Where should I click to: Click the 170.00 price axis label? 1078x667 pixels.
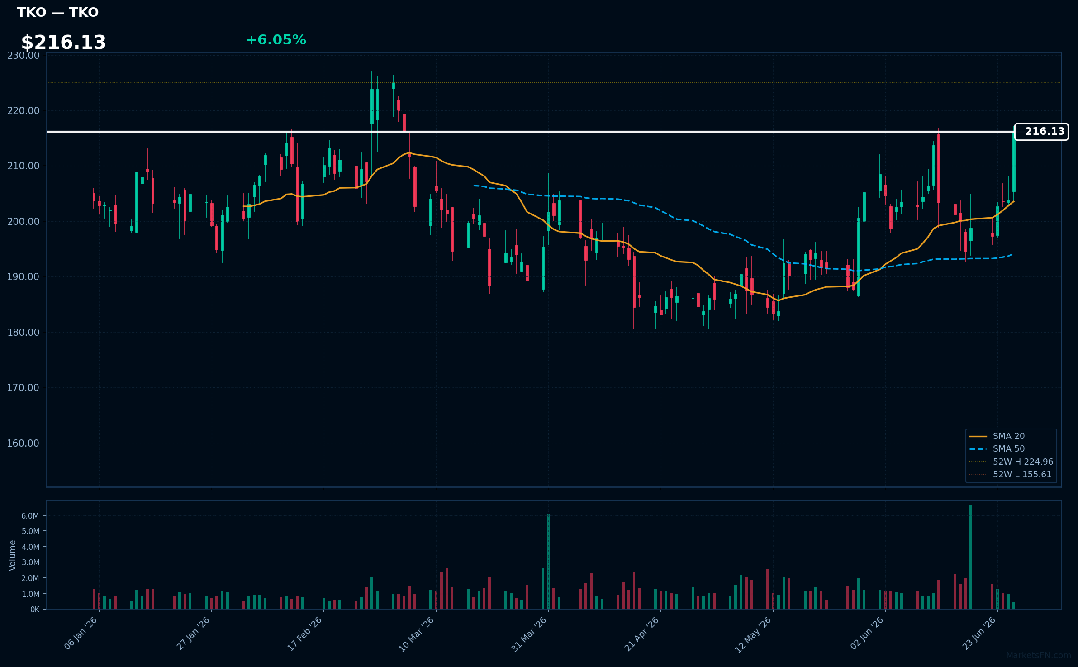[23, 387]
